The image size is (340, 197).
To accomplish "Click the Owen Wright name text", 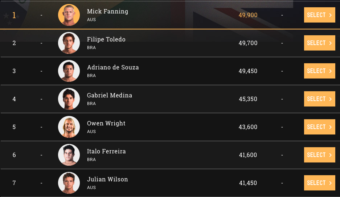I will point(106,123).
